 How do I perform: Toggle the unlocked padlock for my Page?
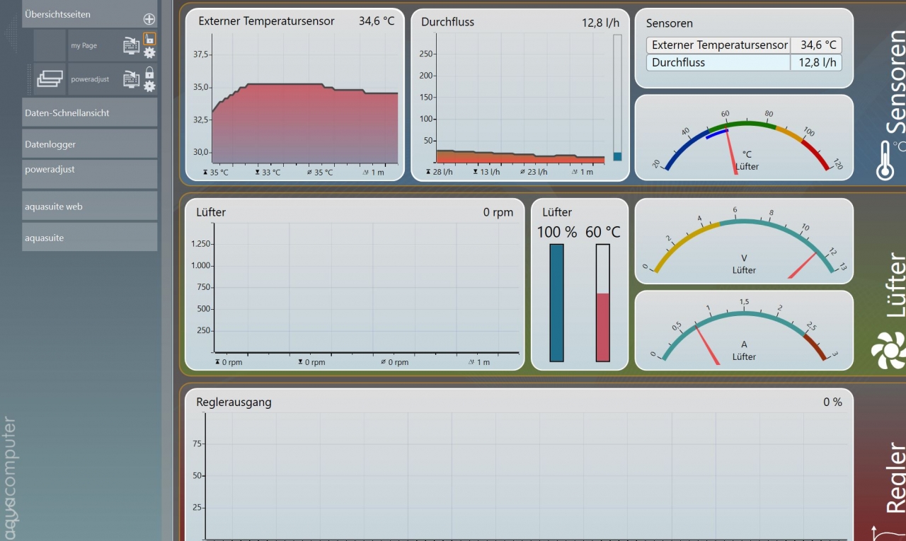pyautogui.click(x=149, y=38)
